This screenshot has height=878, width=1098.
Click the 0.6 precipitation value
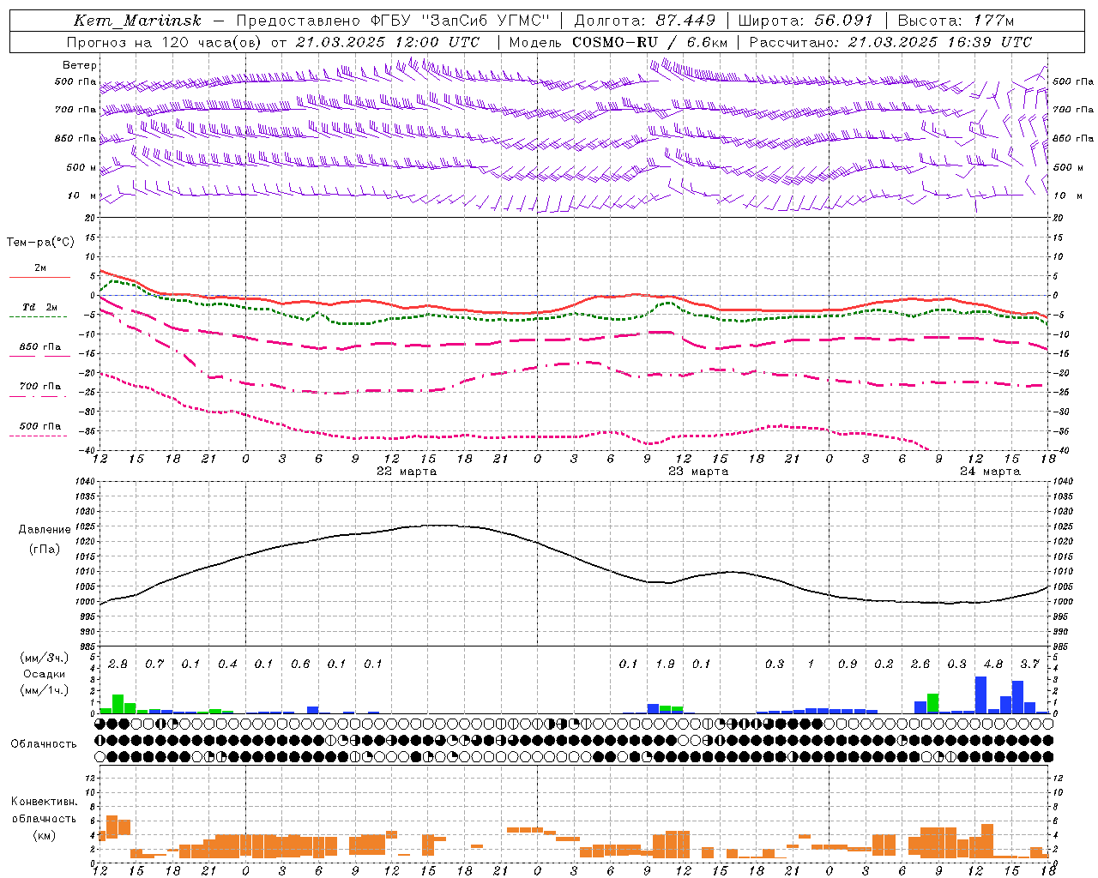(300, 665)
